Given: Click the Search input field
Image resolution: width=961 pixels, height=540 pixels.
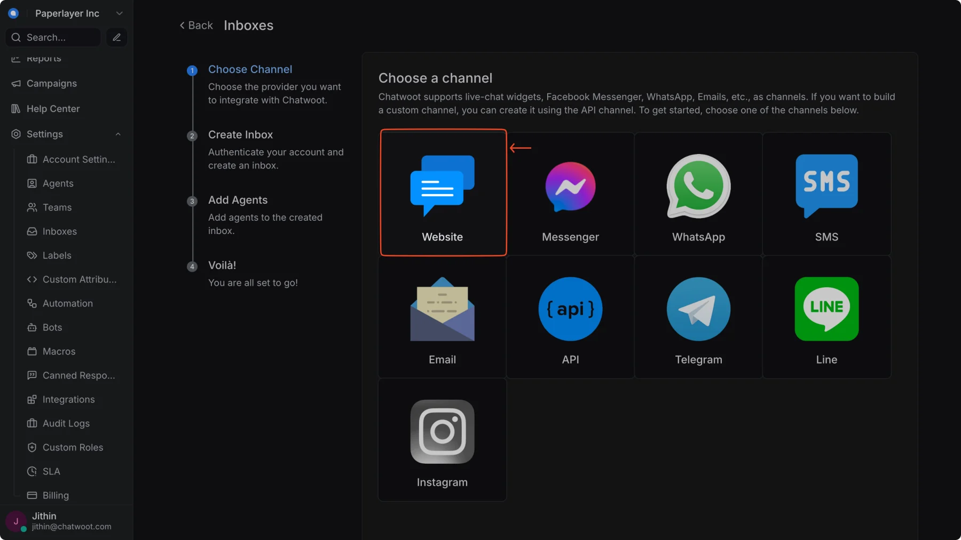Looking at the screenshot, I should pyautogui.click(x=53, y=37).
